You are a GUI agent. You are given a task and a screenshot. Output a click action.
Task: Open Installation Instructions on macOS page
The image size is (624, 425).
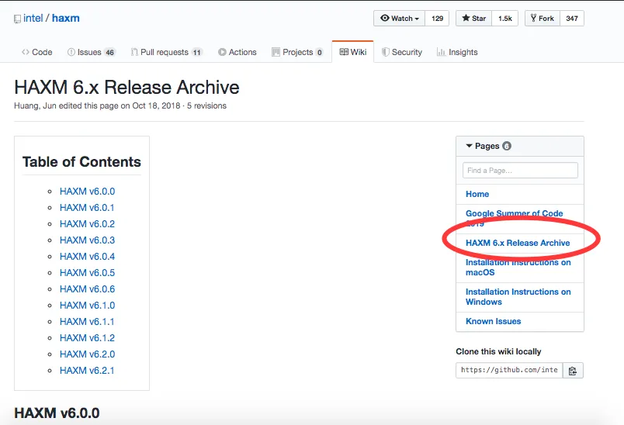point(518,268)
